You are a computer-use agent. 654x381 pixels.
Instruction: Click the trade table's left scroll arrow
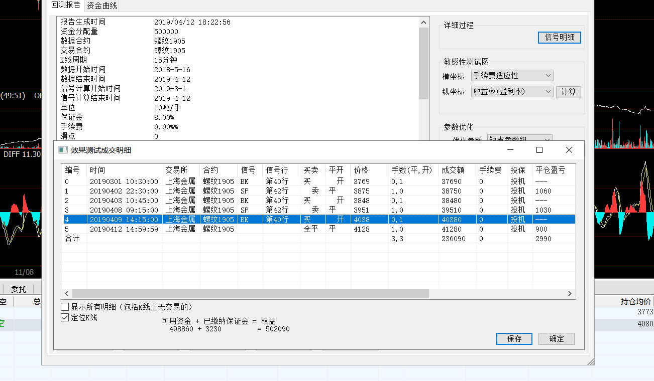pos(67,294)
